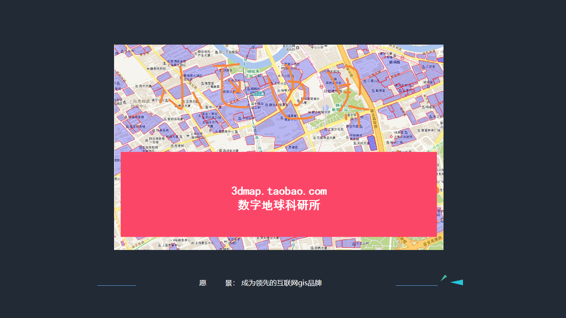Click the 上海长征医院 map label
The height and width of the screenshot is (318, 566).
tap(403, 137)
